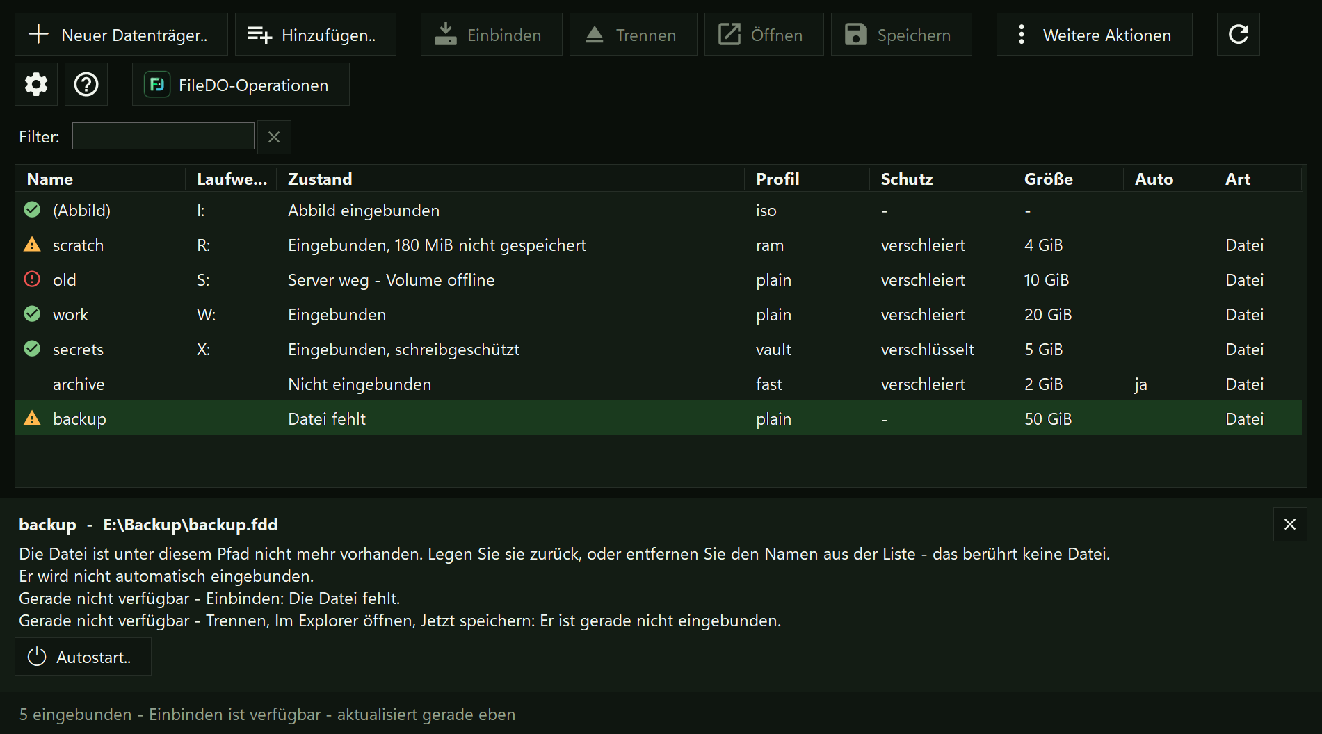Click 'Server weg - Volume offline' cell

click(391, 279)
